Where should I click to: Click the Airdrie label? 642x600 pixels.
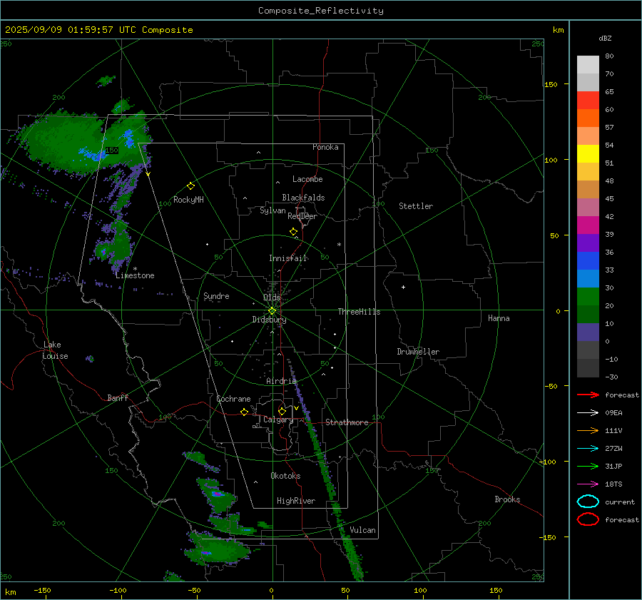(x=281, y=381)
